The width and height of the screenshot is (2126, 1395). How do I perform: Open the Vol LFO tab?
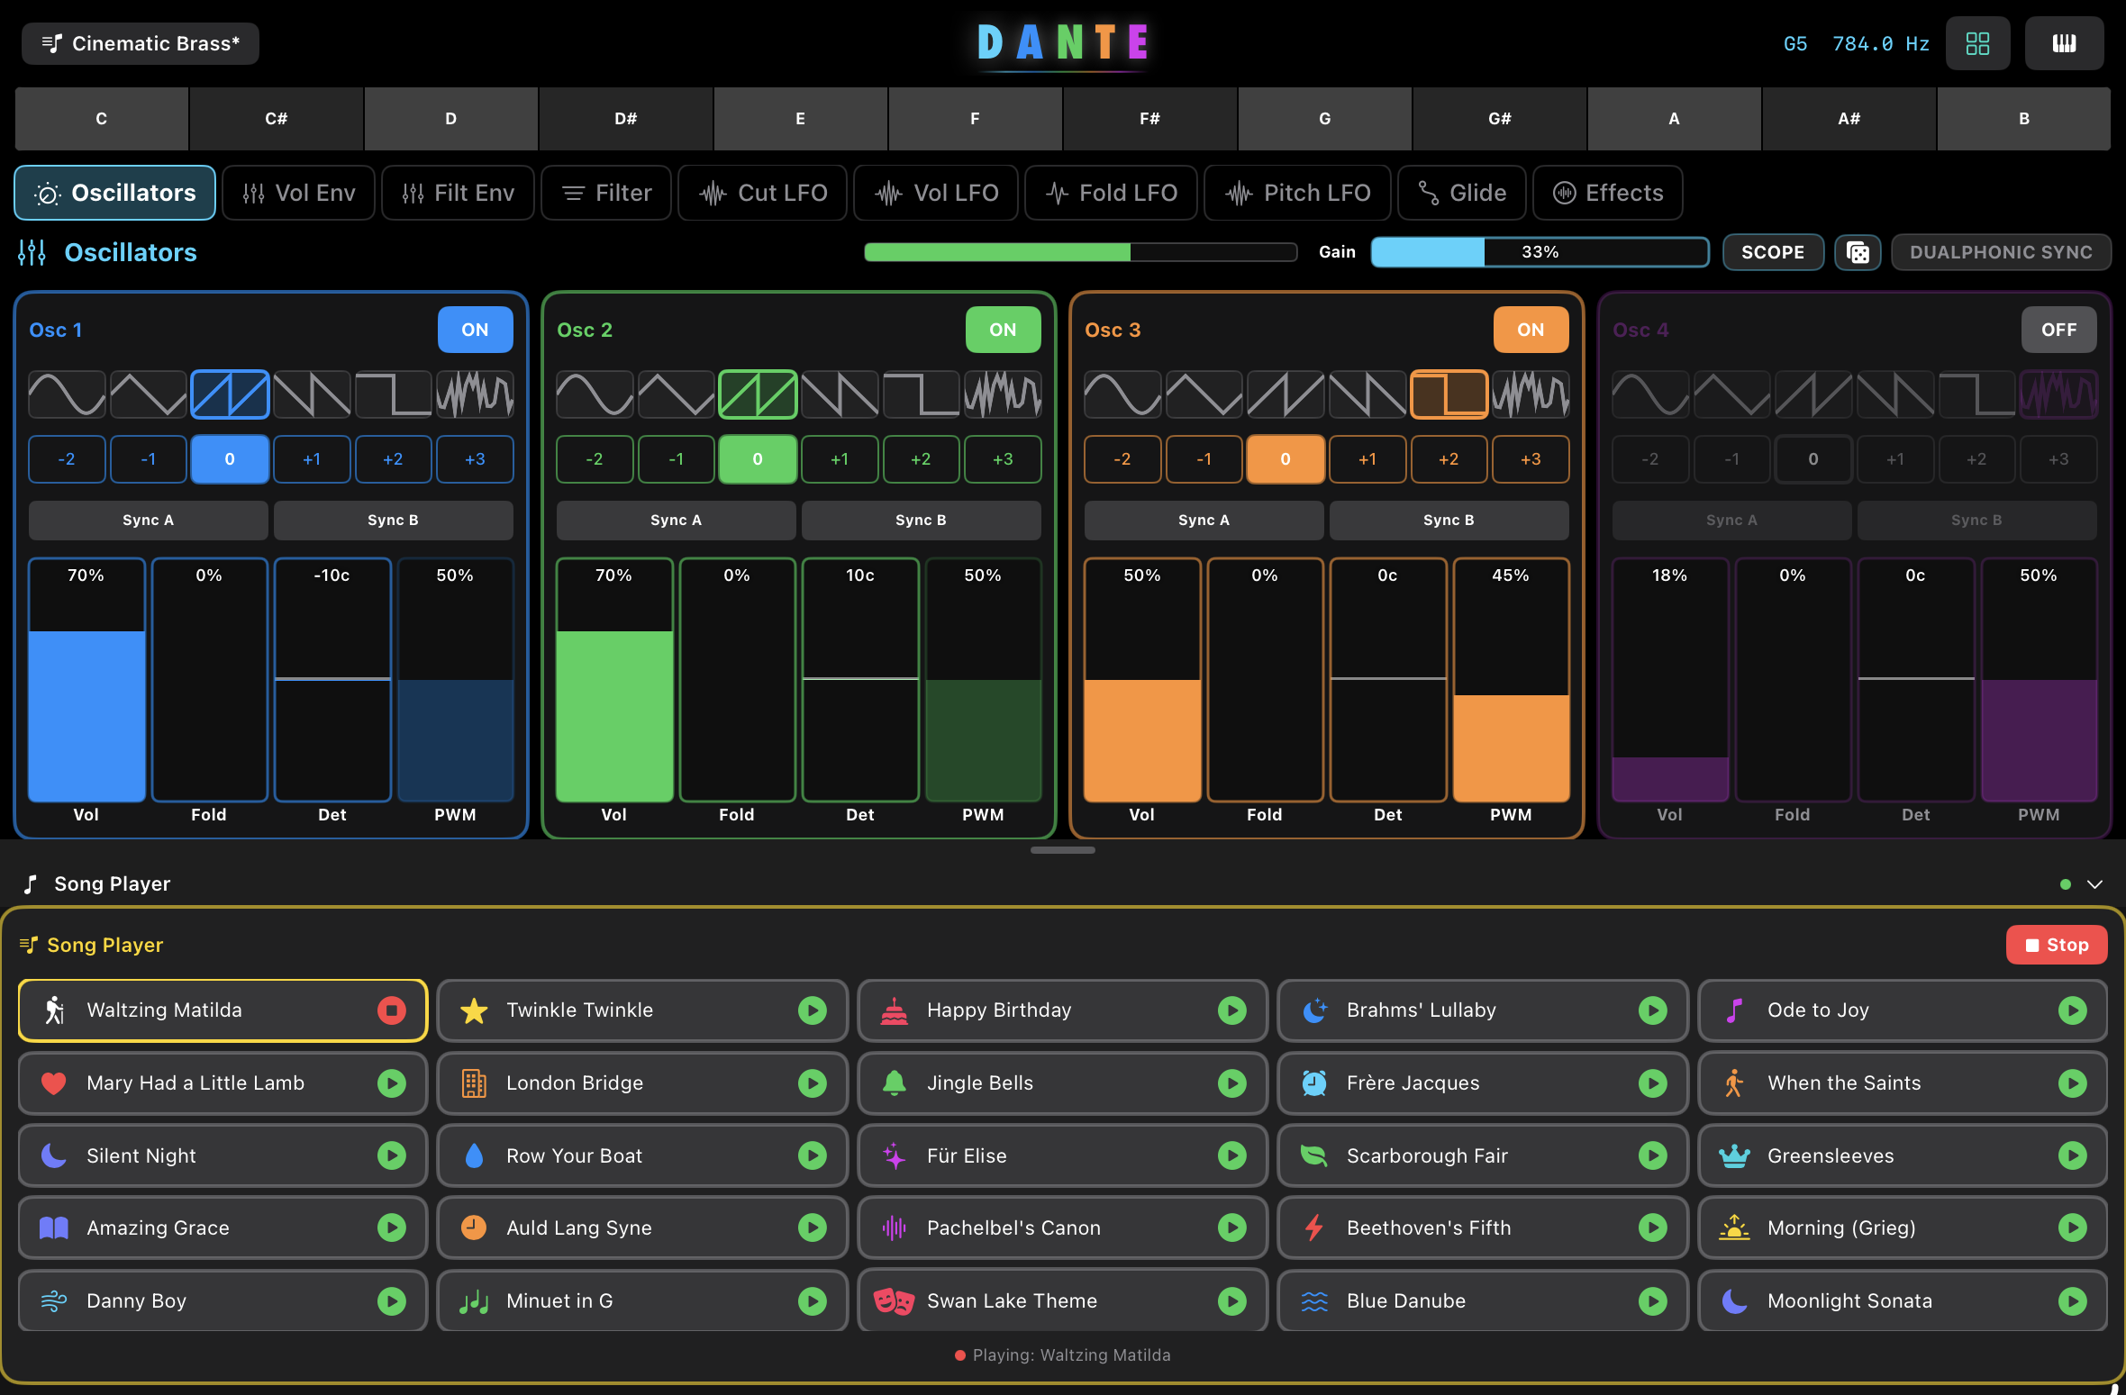tap(936, 193)
